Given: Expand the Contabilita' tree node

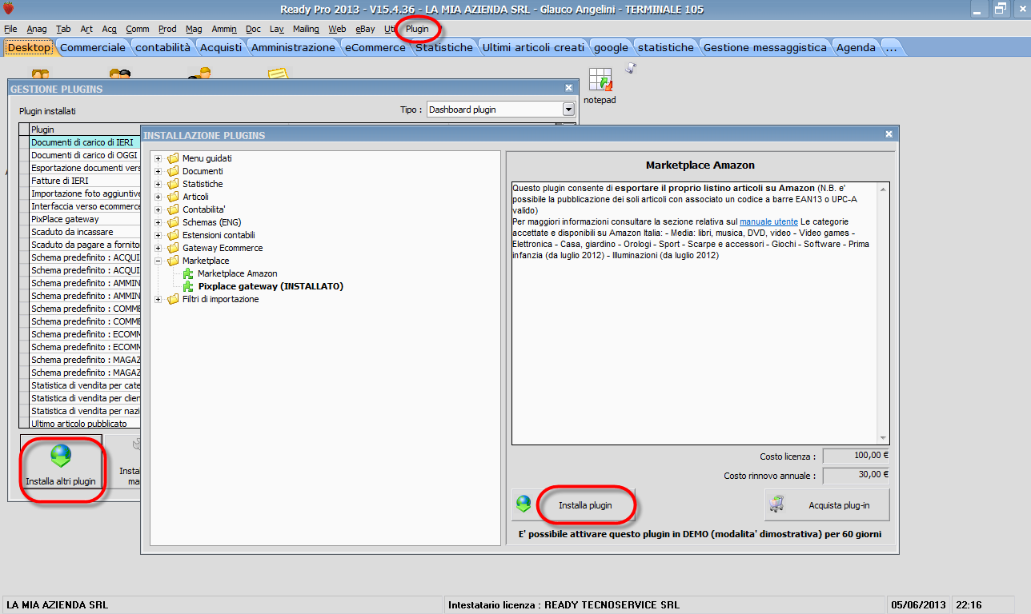Looking at the screenshot, I should point(158,209).
